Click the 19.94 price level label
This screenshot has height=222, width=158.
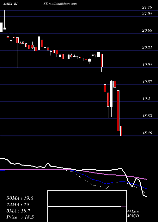tap(147, 65)
